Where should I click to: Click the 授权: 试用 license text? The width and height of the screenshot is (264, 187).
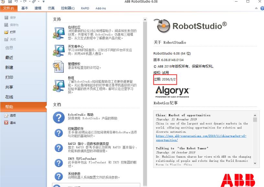coord(161,73)
